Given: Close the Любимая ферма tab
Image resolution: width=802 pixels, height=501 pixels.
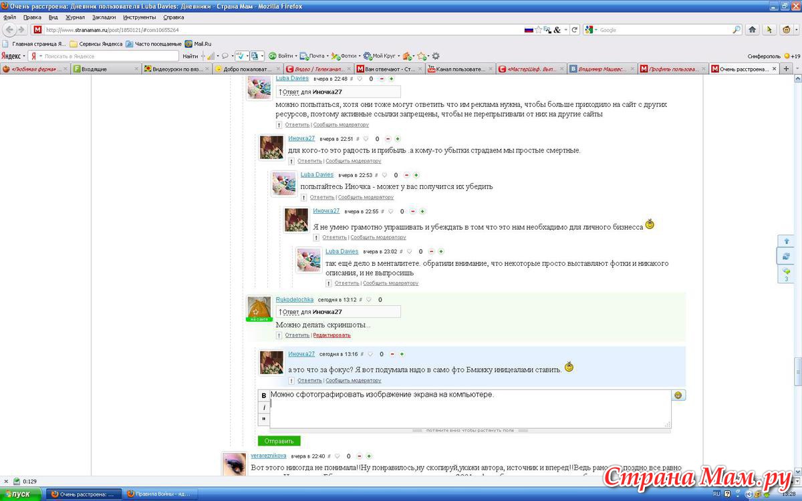Looking at the screenshot, I should [65, 69].
